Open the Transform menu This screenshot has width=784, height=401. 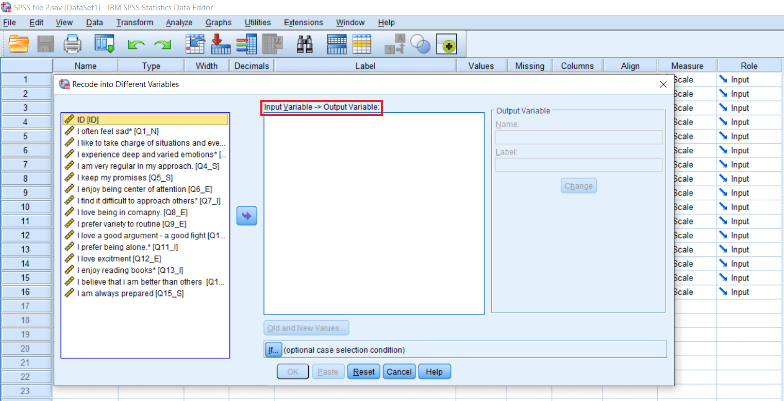(x=135, y=23)
